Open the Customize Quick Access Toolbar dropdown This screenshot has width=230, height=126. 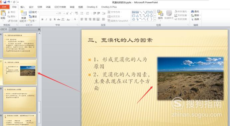pyautogui.click(x=18, y=2)
